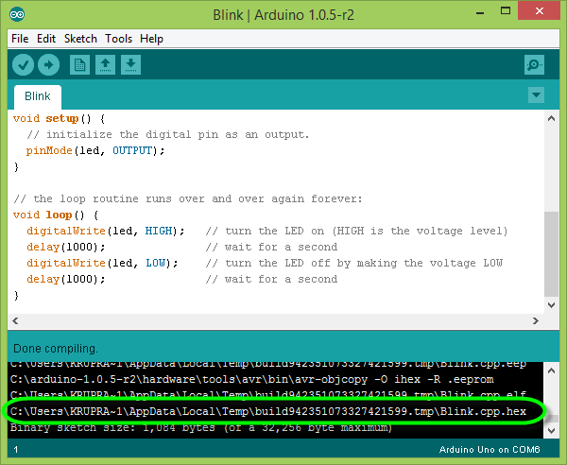Save sketch with the down-arrow icon
The width and height of the screenshot is (567, 465).
click(131, 65)
